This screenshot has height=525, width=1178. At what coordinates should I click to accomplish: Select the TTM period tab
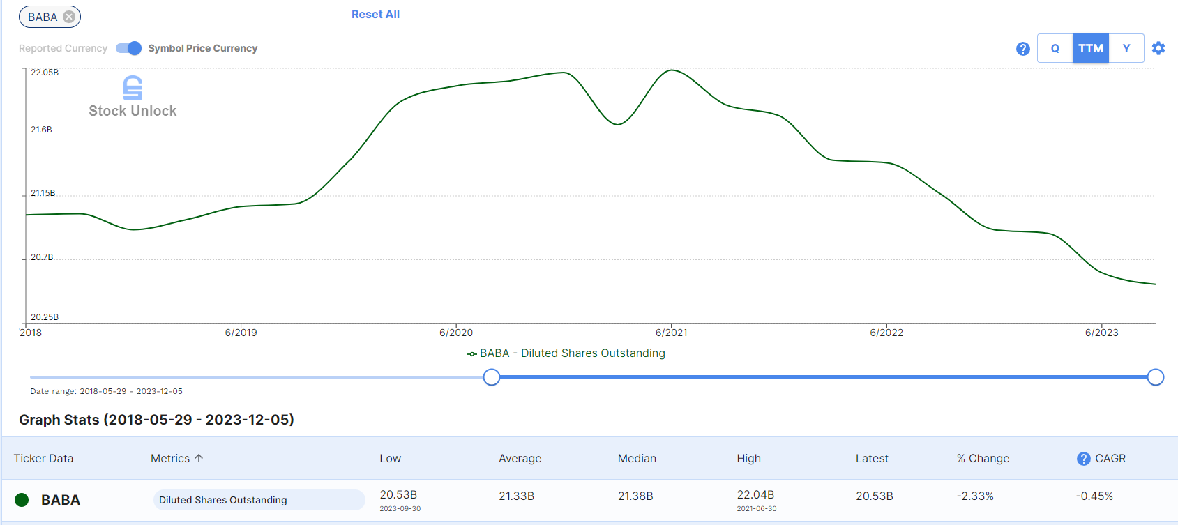pos(1091,48)
